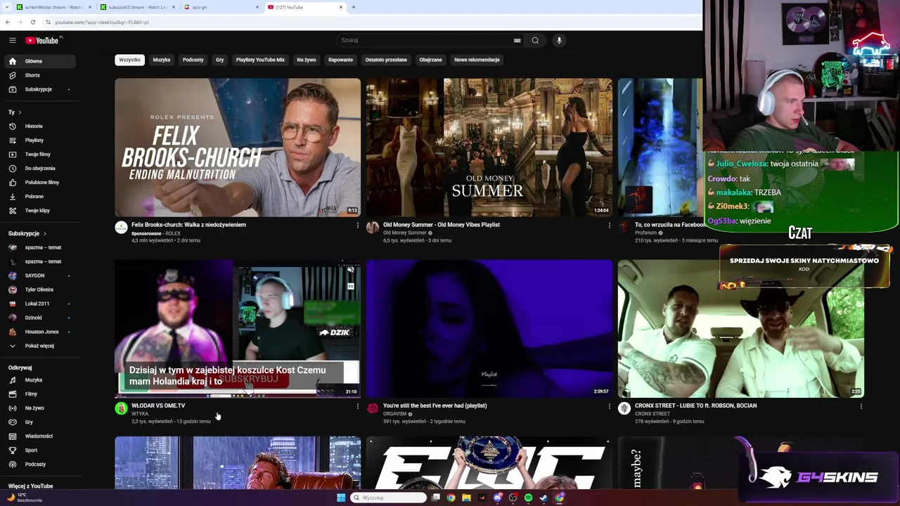
Task: Click the YouTube logo
Action: click(x=43, y=40)
